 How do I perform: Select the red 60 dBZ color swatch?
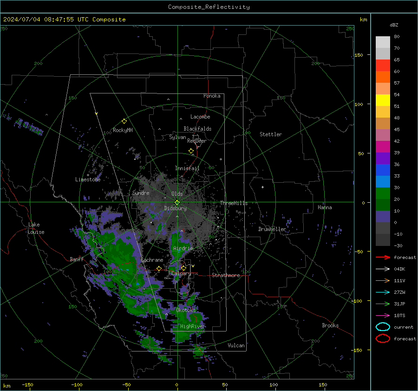(383, 66)
